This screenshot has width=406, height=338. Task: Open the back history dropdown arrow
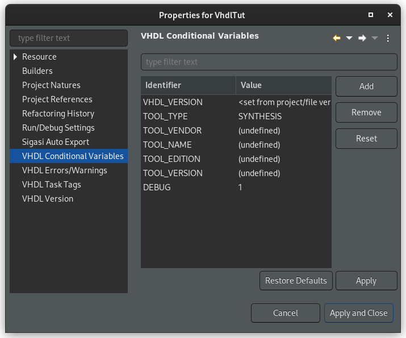coord(349,38)
